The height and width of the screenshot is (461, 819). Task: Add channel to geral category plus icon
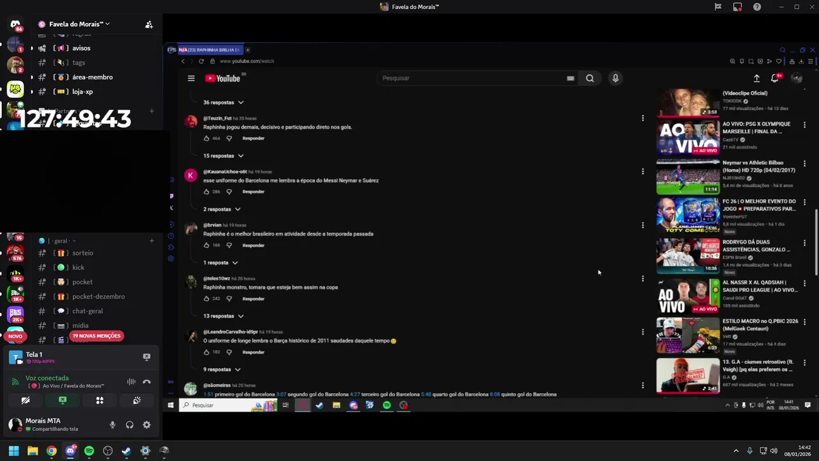click(x=152, y=241)
